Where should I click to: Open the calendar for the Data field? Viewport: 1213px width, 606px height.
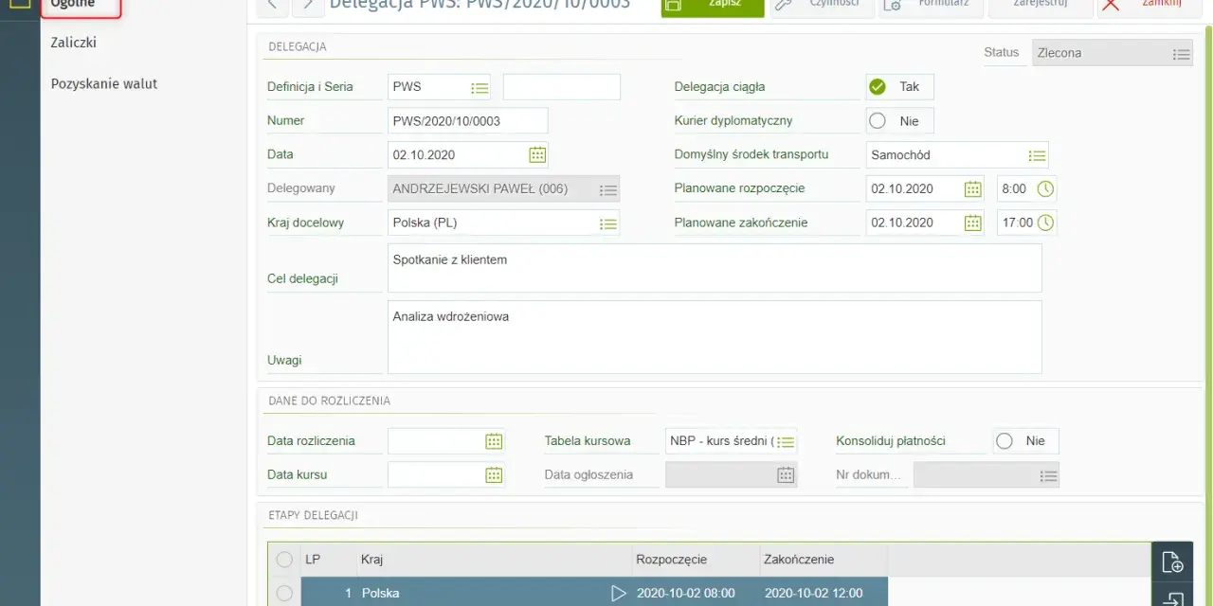click(x=536, y=154)
